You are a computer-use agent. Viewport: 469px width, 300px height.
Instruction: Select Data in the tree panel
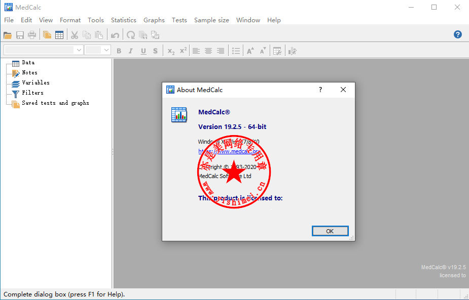click(x=28, y=63)
